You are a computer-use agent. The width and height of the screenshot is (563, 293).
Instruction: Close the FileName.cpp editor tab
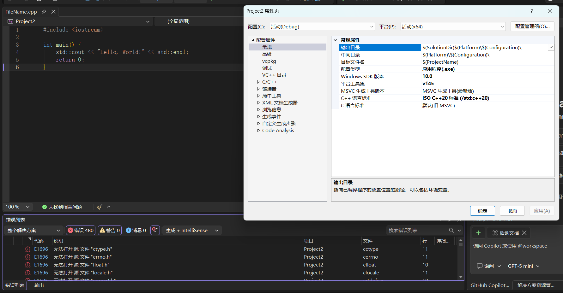pos(53,12)
